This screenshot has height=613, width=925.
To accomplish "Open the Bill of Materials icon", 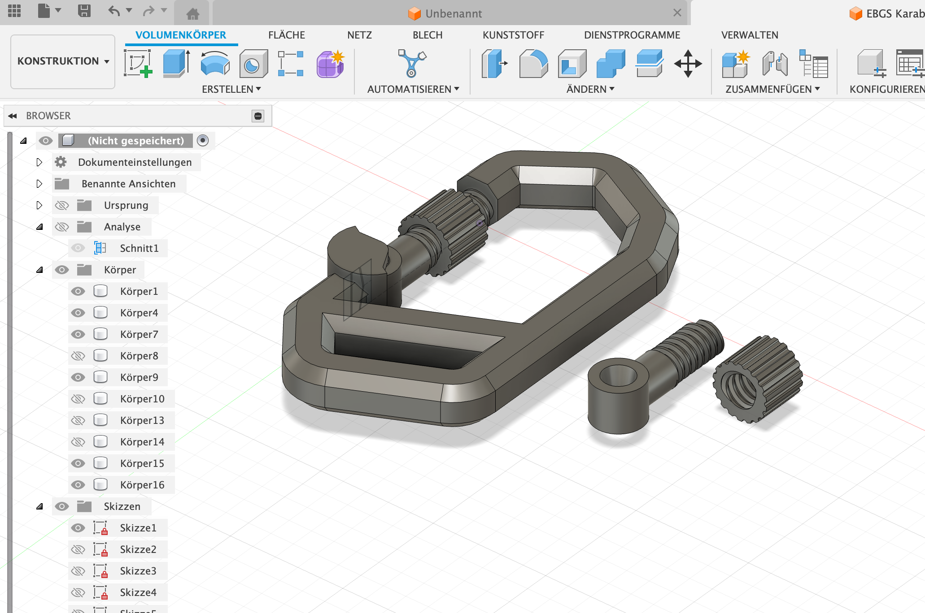I will [813, 64].
